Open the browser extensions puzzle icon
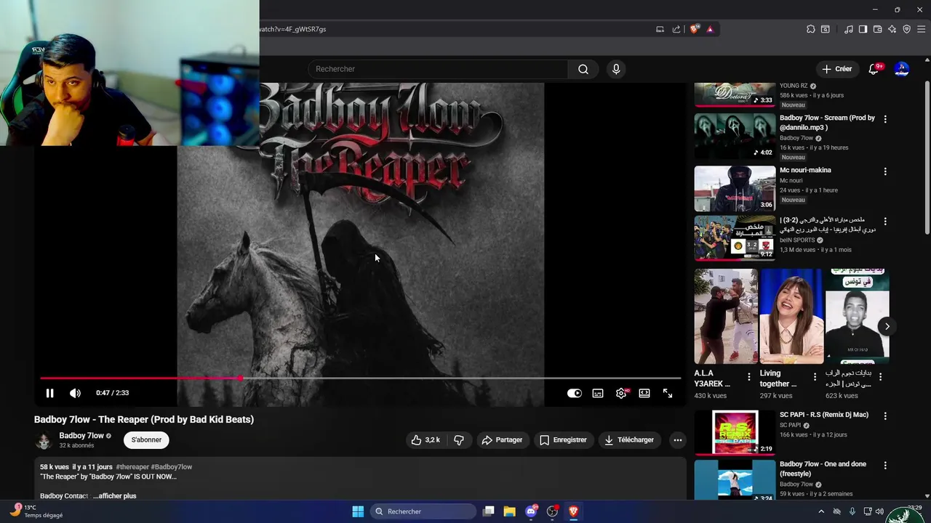Screen dimensions: 931x523 811,29
